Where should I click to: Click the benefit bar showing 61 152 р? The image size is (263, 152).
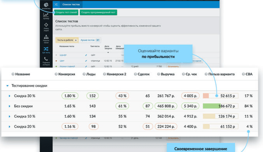click(x=221, y=127)
